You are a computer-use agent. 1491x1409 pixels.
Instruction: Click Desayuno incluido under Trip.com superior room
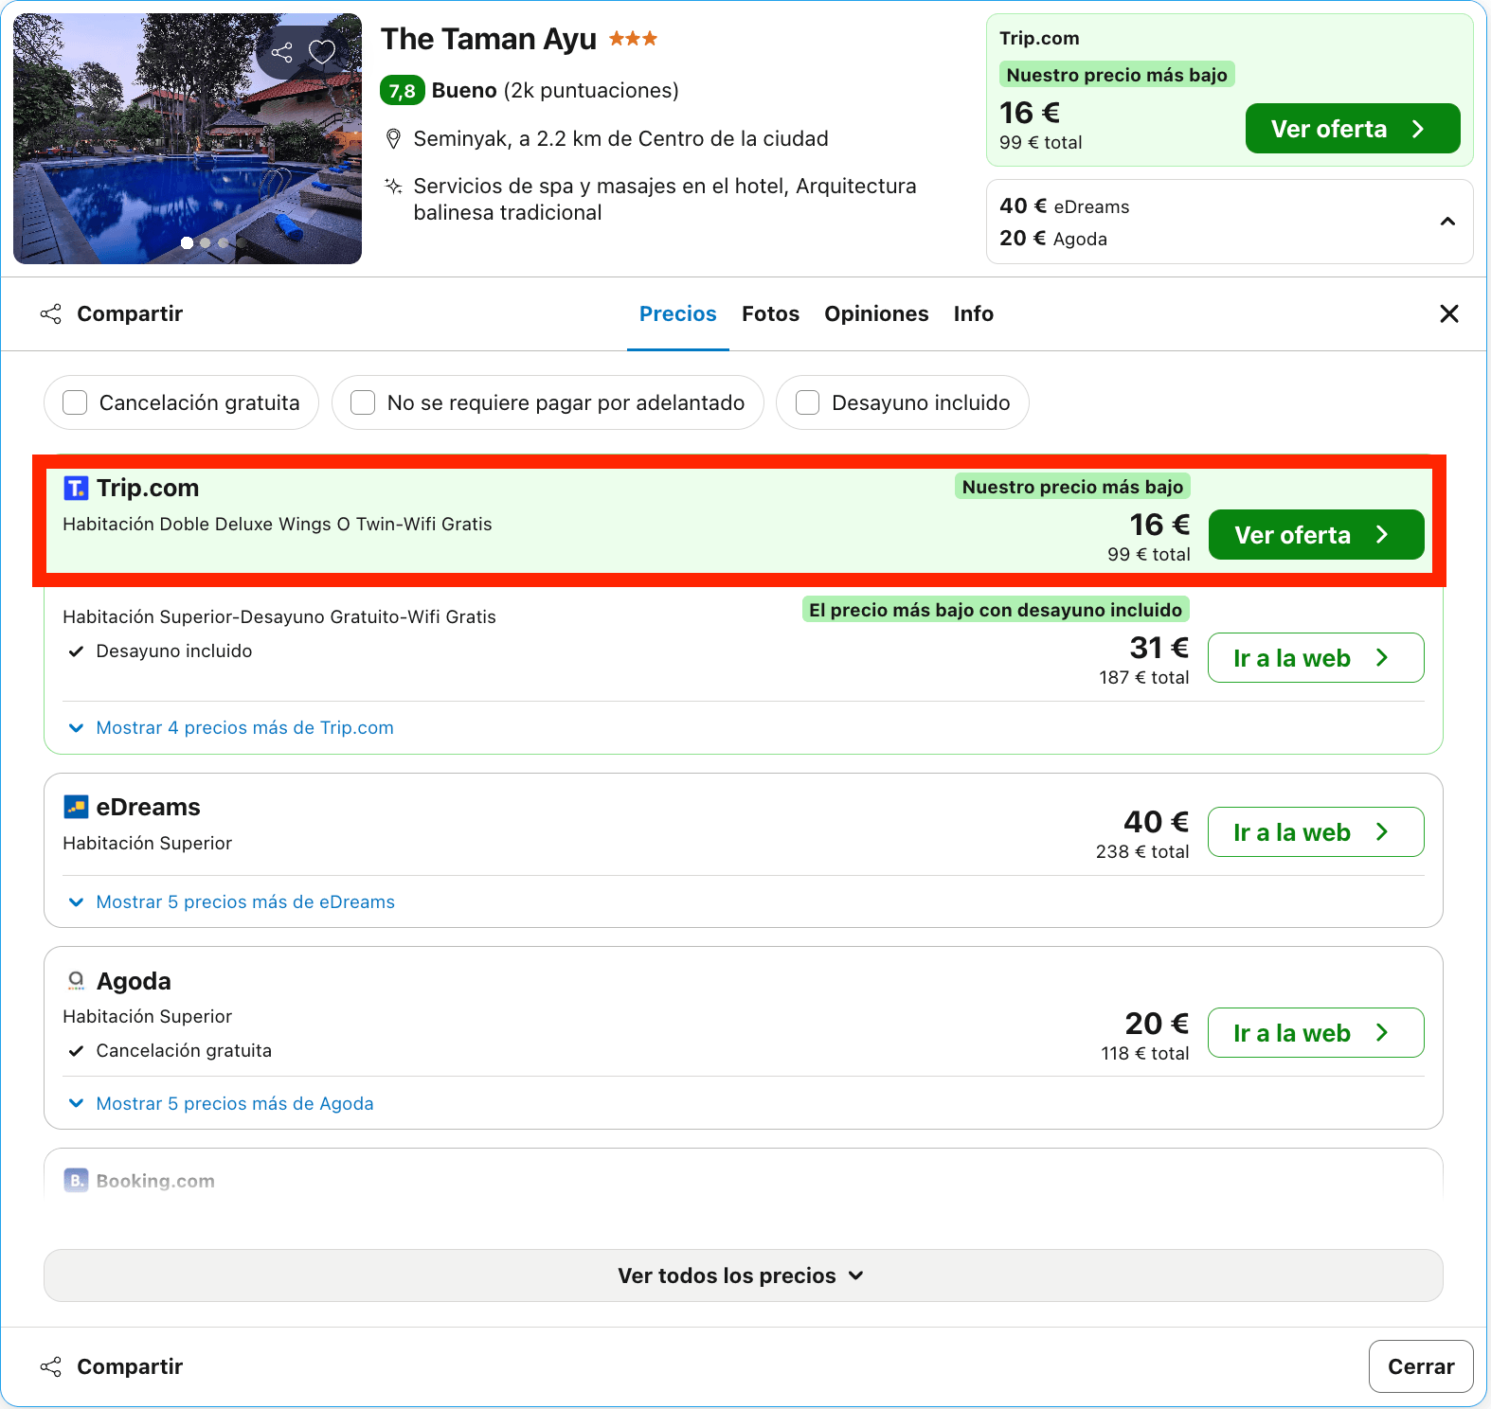174,651
